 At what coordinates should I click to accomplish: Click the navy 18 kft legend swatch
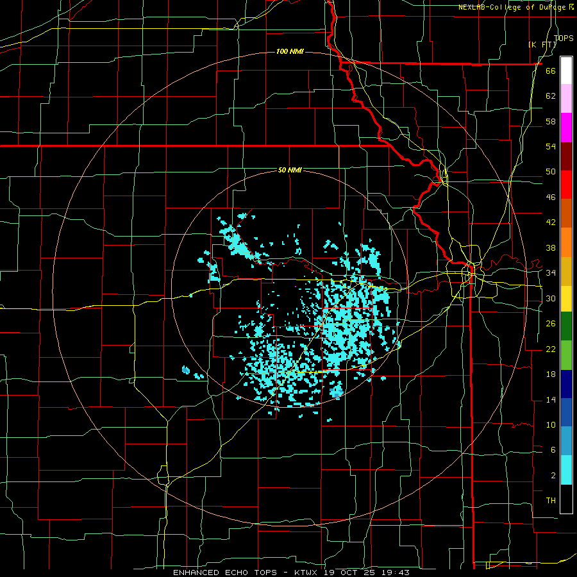566,384
